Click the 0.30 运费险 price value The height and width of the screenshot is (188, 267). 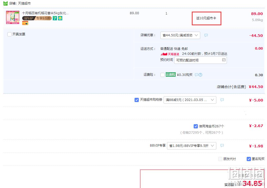[259, 75]
